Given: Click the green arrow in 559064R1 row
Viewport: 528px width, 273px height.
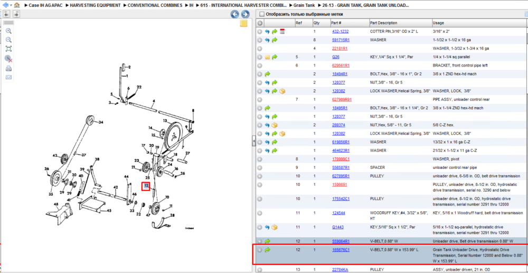Looking at the screenshot, I should point(267,241).
